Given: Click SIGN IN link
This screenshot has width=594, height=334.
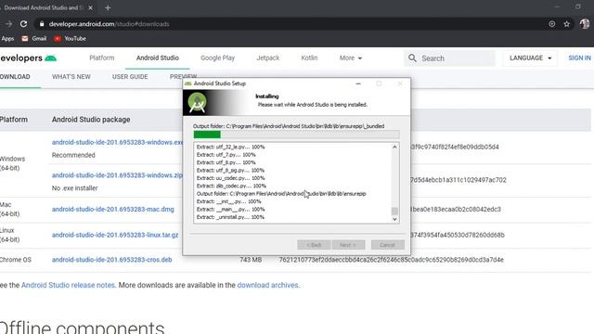Looking at the screenshot, I should pos(579,58).
